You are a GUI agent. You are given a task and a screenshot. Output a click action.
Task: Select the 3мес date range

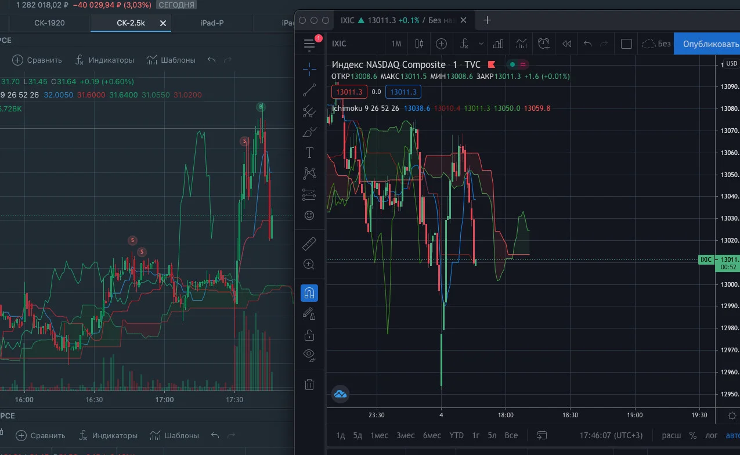coord(405,435)
